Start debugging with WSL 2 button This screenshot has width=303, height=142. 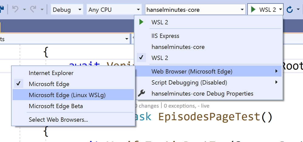(x=263, y=10)
